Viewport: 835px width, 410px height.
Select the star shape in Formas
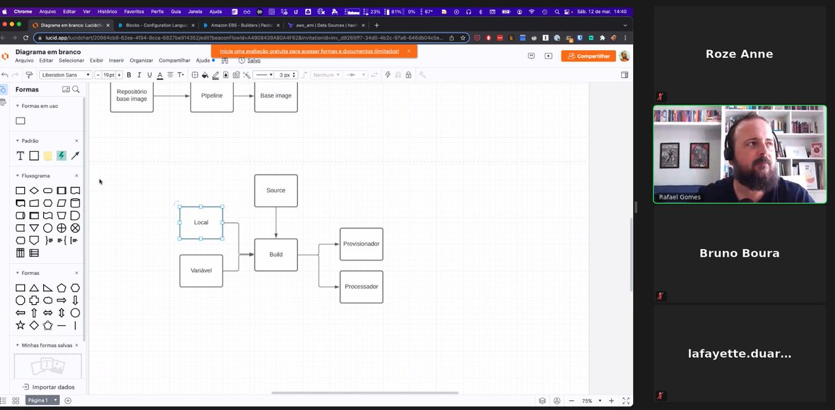point(20,325)
